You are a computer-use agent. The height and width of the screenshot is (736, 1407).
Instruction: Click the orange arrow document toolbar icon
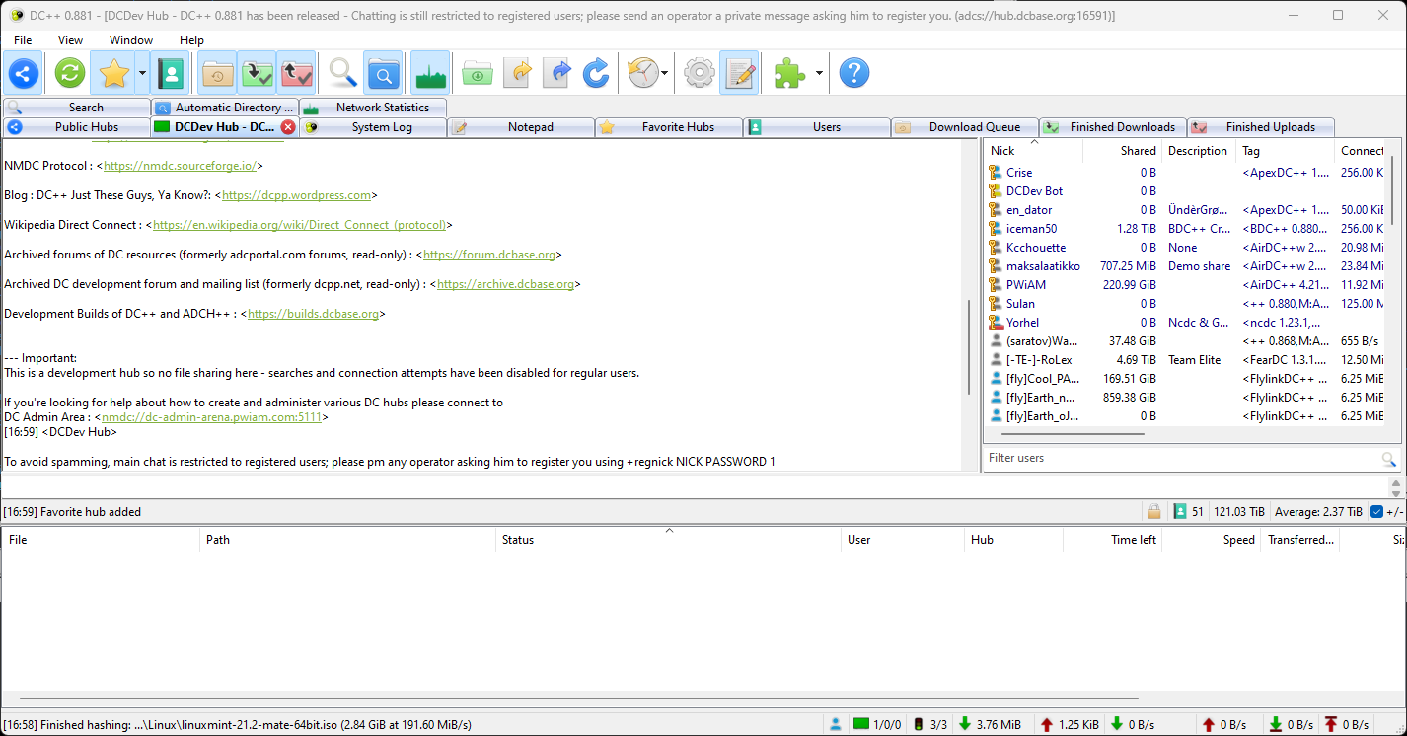click(517, 73)
